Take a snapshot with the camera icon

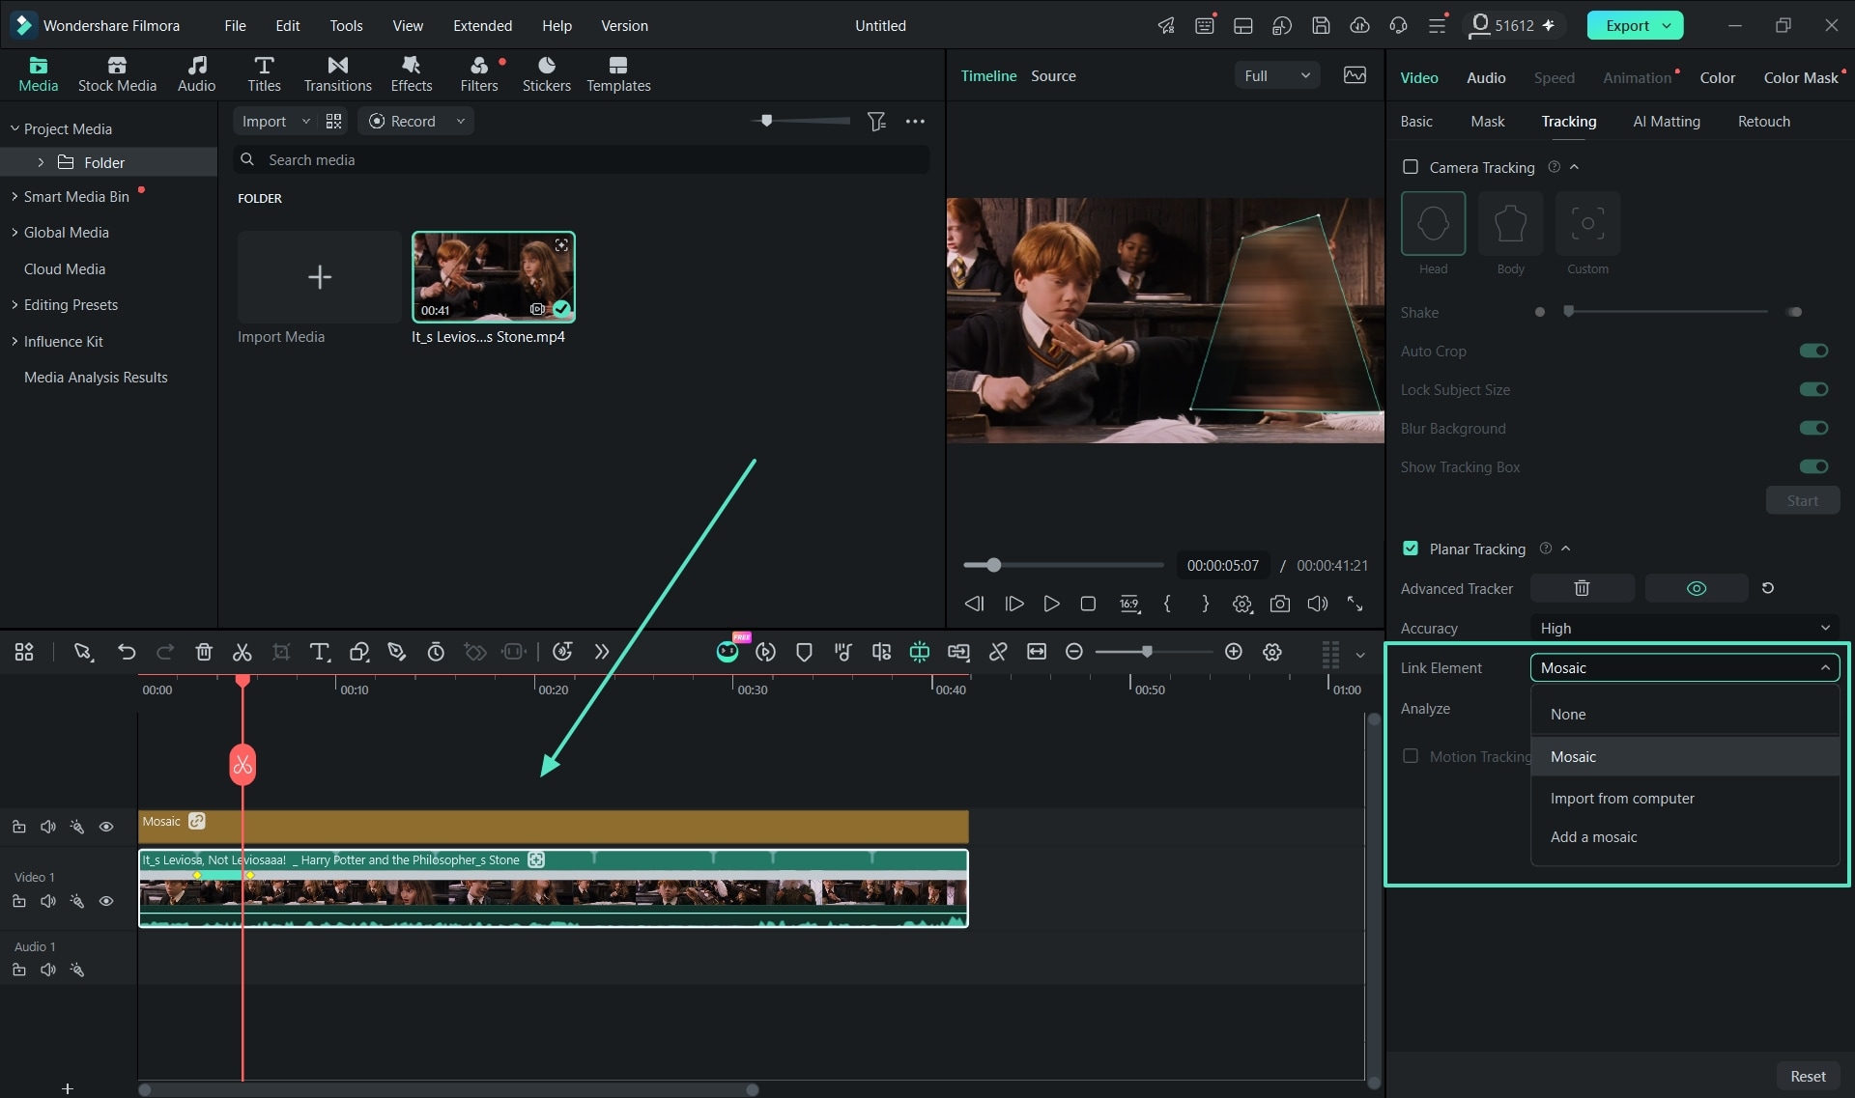pyautogui.click(x=1279, y=604)
